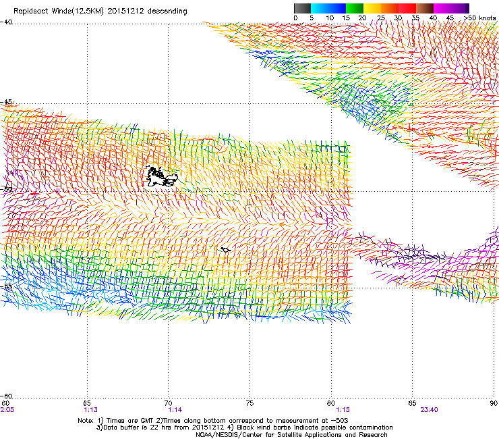Click the small Heard Island outline

click(x=226, y=250)
